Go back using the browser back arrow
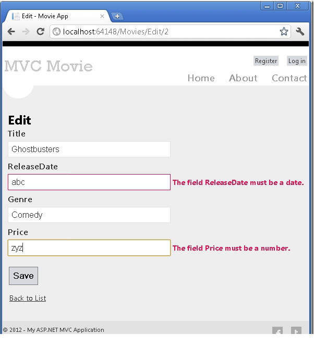 pos(11,32)
